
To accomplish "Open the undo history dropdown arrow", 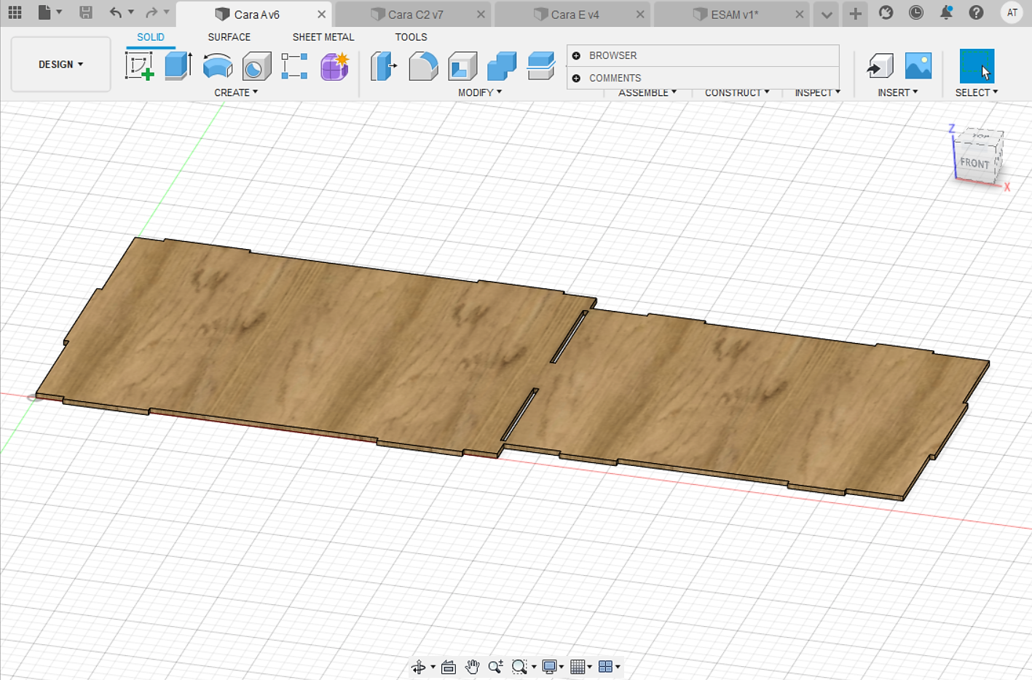I will coord(131,12).
